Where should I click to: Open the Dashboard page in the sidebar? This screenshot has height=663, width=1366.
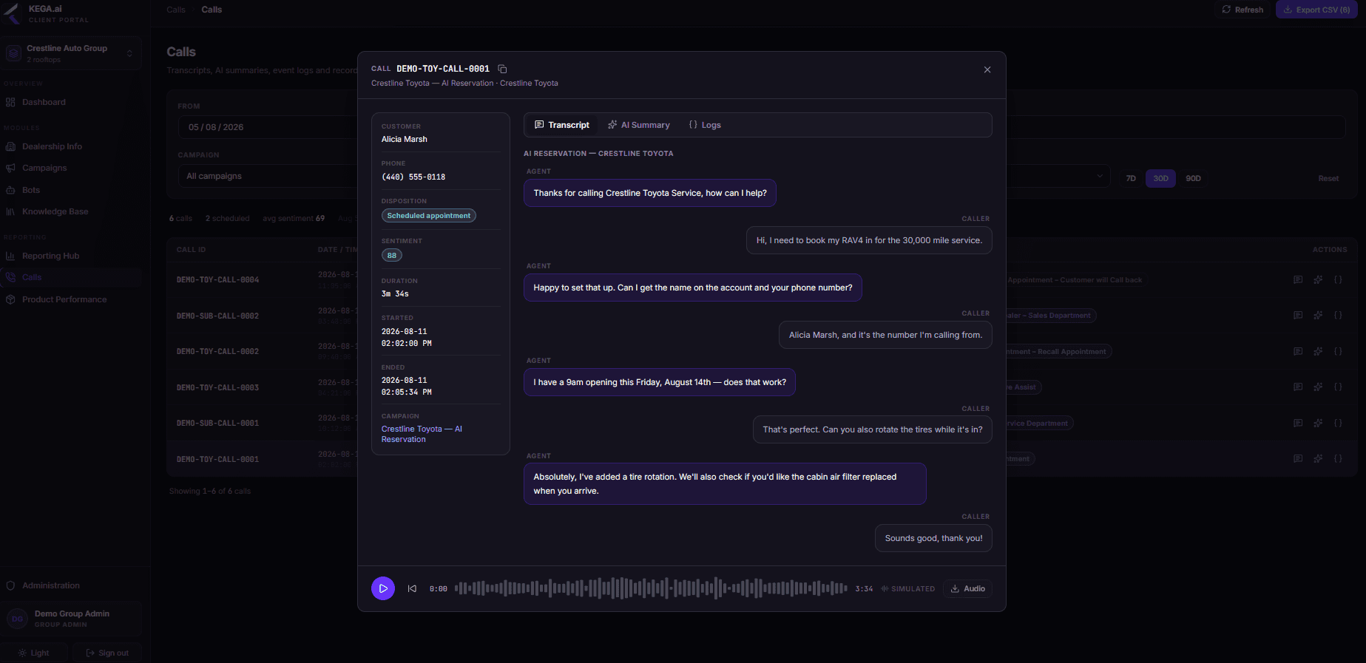point(71,102)
